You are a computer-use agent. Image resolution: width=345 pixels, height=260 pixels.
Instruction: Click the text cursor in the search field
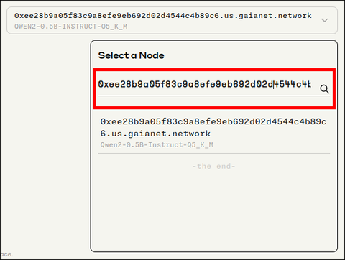coord(274,84)
